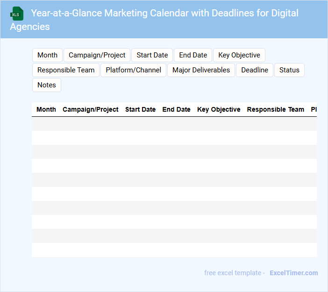Click the End Date column header
328x292 pixels.
[176, 109]
